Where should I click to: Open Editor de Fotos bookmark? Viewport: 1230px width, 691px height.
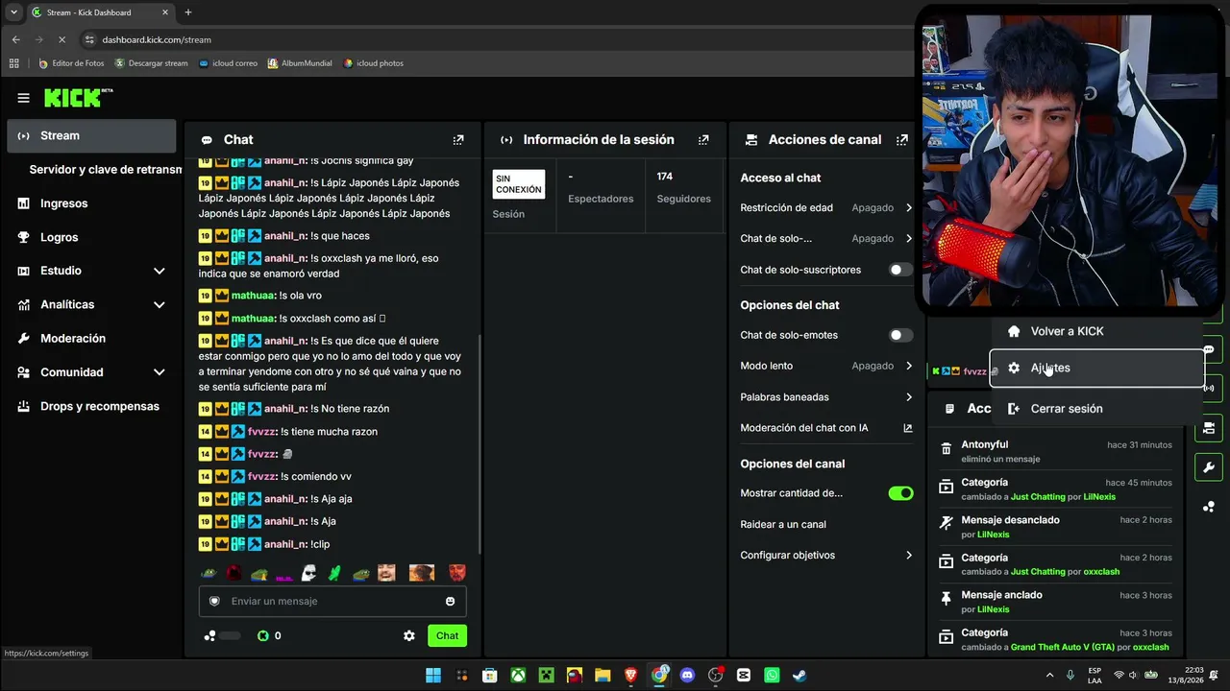coord(71,63)
